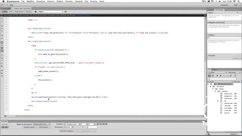242x136 pixels.
Task: Click the Proprietà di pagina button
Action: coord(67,131)
